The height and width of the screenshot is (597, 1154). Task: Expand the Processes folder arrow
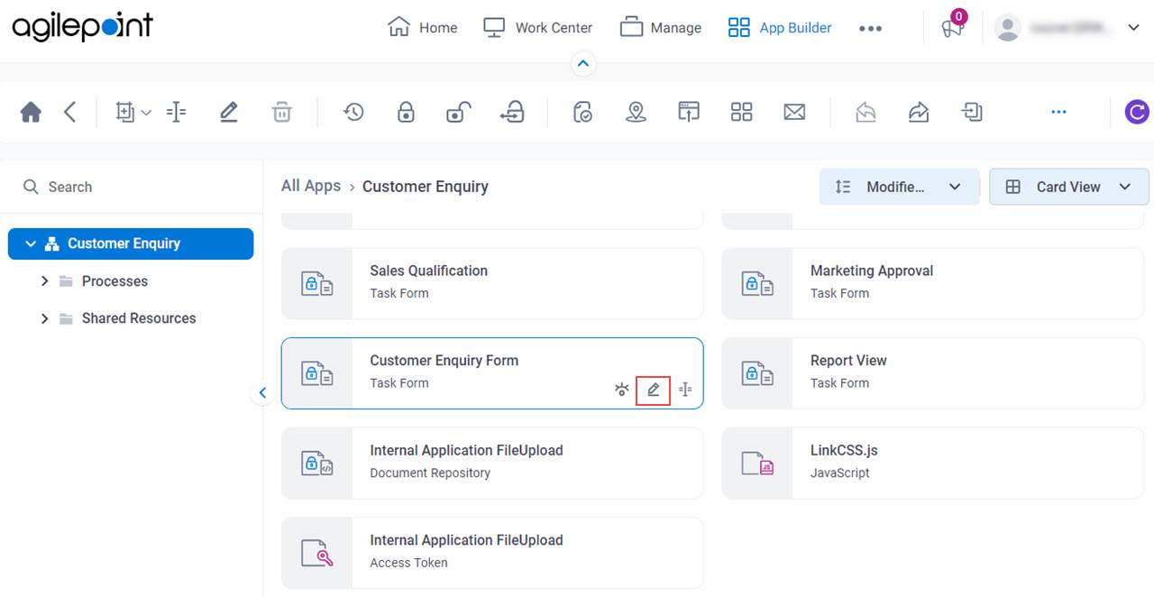point(44,281)
